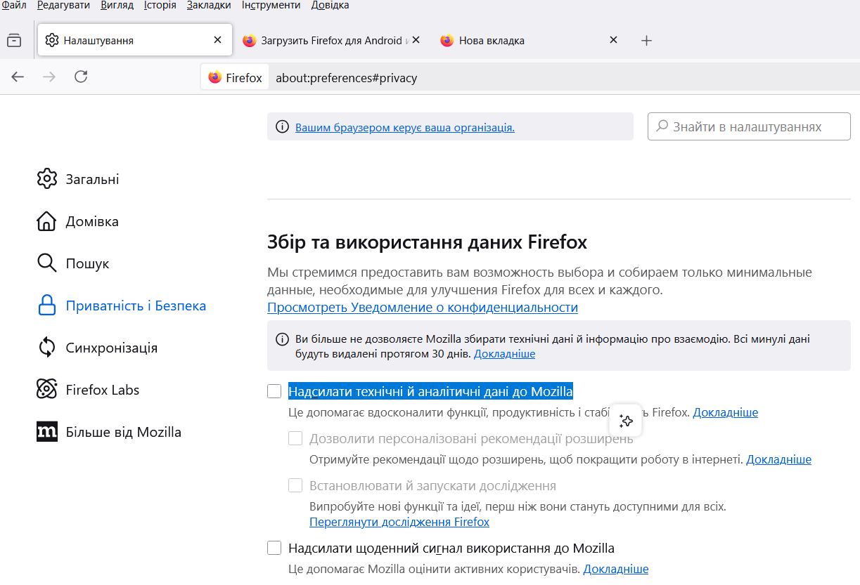This screenshot has height=585, width=860.
Task: Click the sync arrows icon for Синхронізація
Action: point(46,347)
